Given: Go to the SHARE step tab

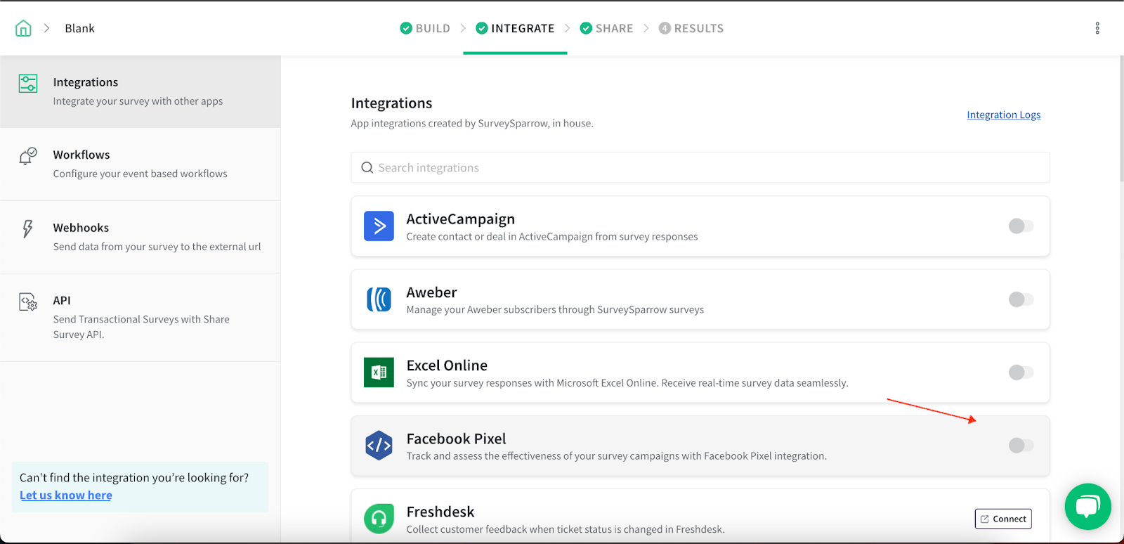Looking at the screenshot, I should point(606,28).
